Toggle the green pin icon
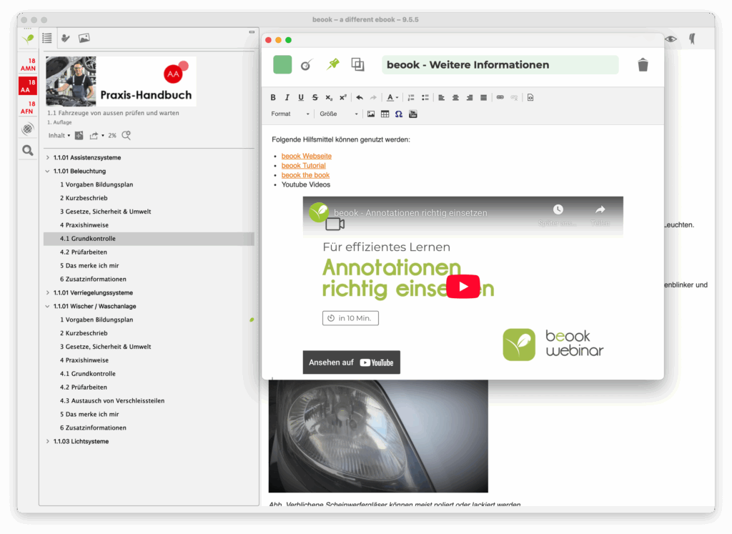Image resolution: width=732 pixels, height=534 pixels. (x=333, y=64)
